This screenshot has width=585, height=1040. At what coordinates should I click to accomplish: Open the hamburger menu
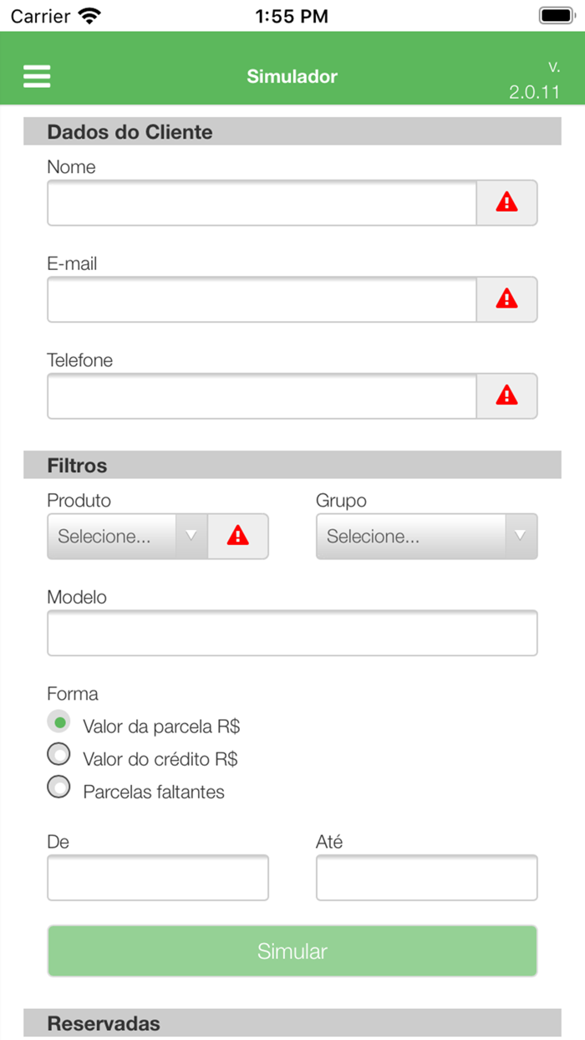tap(37, 76)
